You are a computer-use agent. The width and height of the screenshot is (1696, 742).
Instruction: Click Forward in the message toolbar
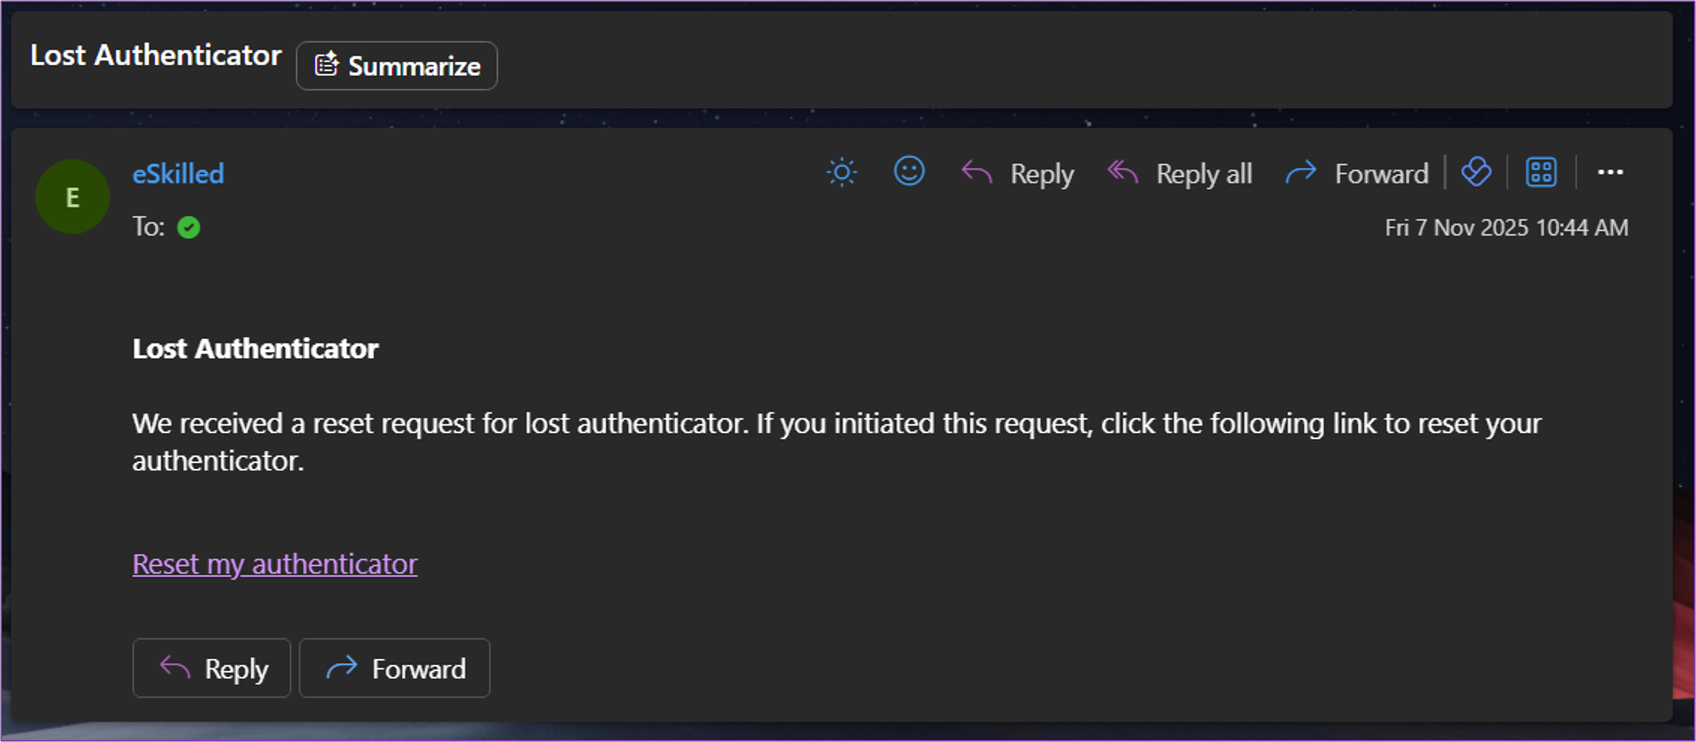click(1357, 174)
